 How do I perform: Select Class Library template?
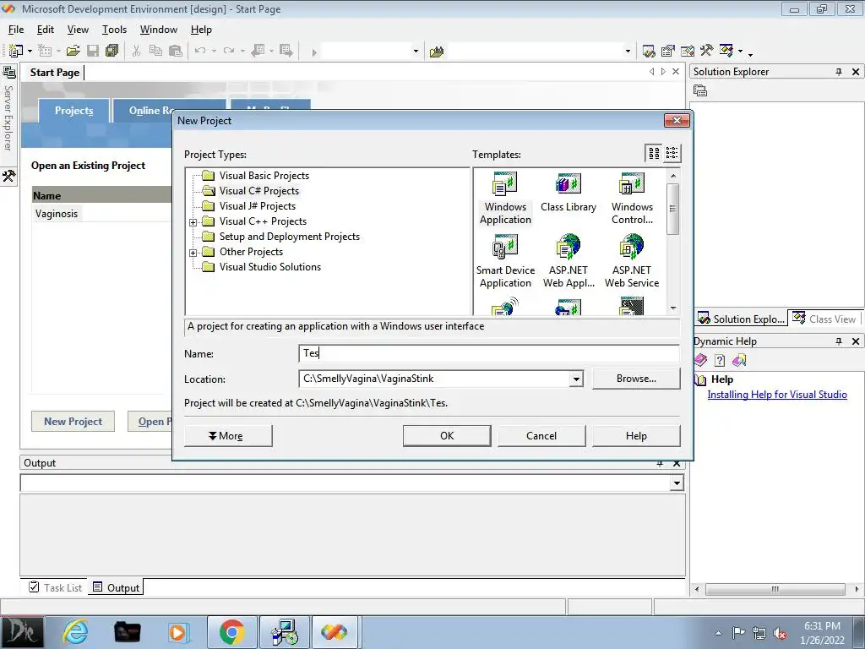tap(569, 193)
